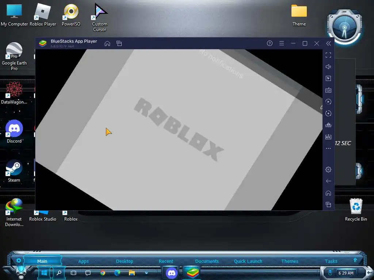Viewport: 374px width, 280px height.
Task: Click the sync operations circular icon
Action: 328,113
